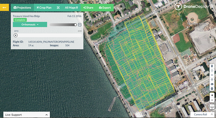Open the All Maps menu
The height and width of the screenshot is (118, 216).
coord(71,8)
